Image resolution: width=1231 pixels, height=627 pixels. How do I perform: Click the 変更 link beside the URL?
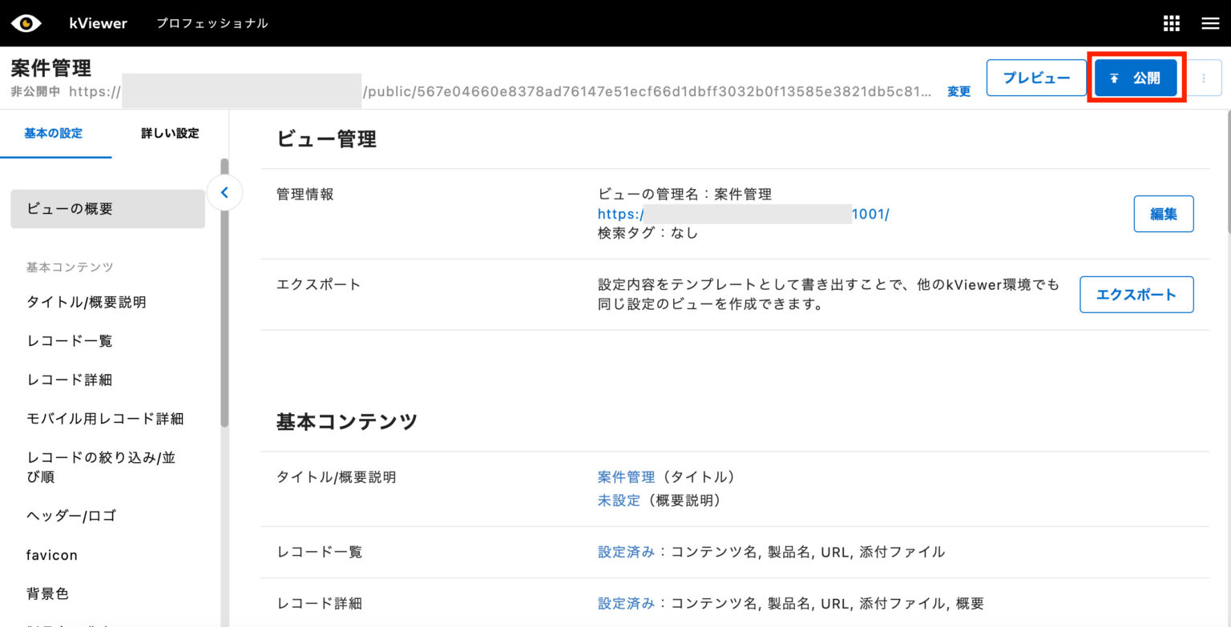click(959, 92)
